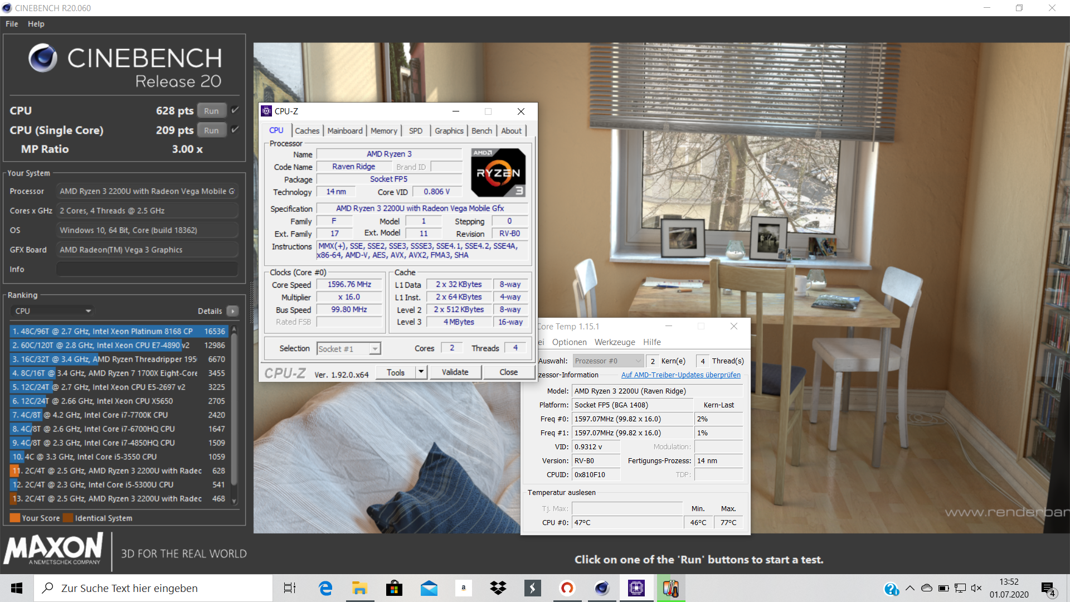The width and height of the screenshot is (1070, 602).
Task: Open the CPU-Z About tab
Action: [x=512, y=130]
